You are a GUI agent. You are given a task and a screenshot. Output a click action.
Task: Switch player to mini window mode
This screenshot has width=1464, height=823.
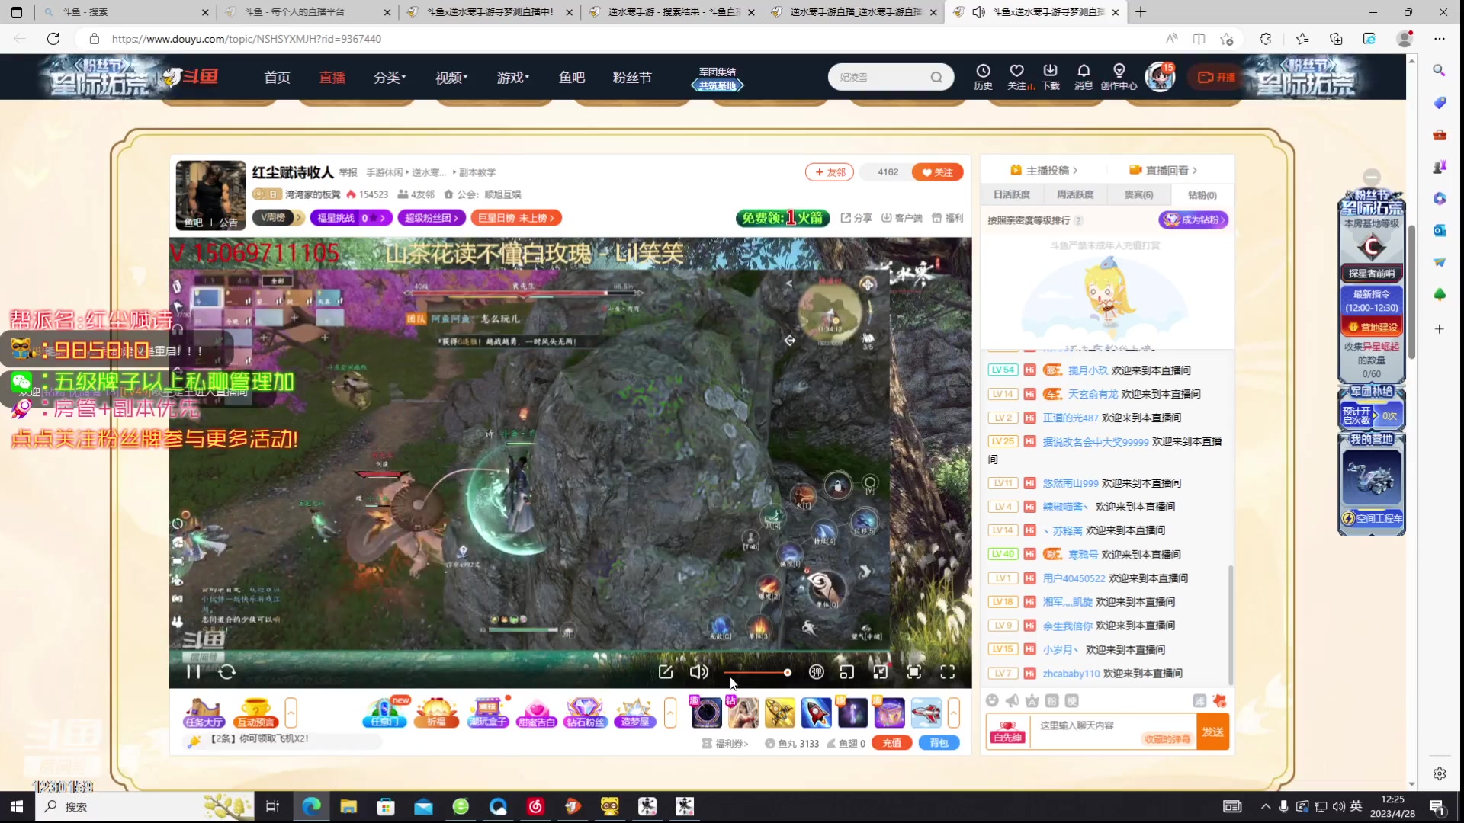tap(847, 672)
